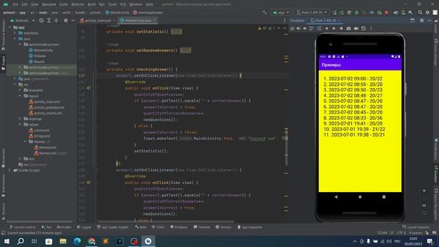Open activity_pobeda.xml in project tree

coord(49,107)
